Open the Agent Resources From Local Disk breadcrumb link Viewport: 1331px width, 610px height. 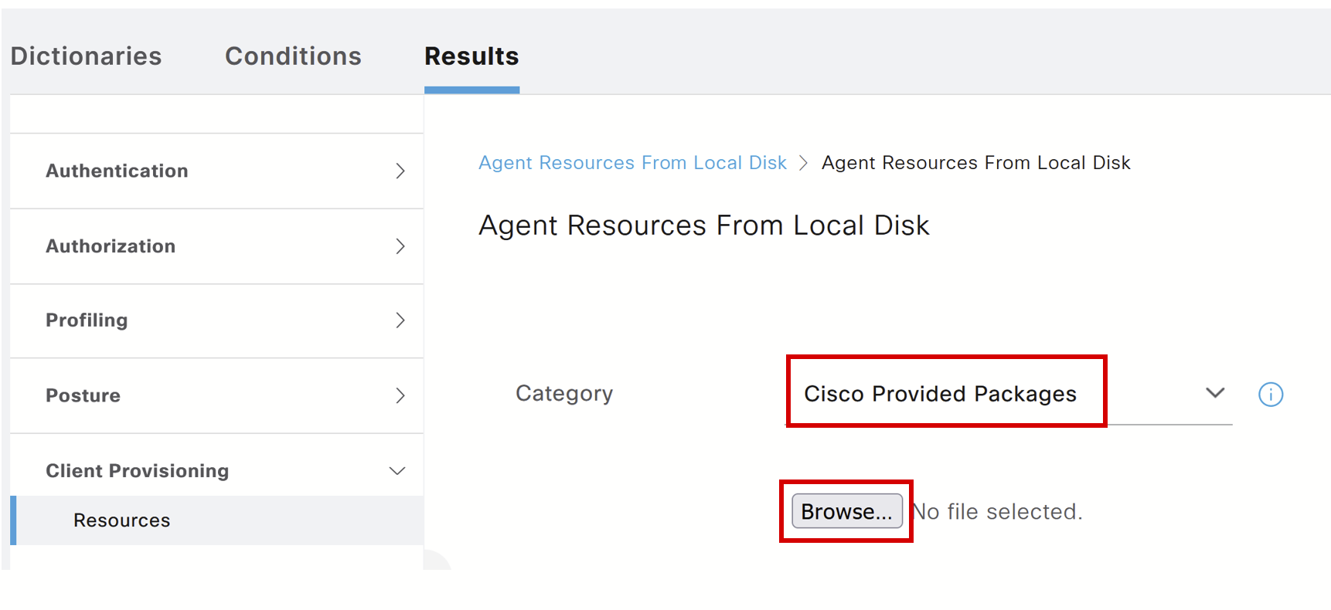click(x=632, y=162)
